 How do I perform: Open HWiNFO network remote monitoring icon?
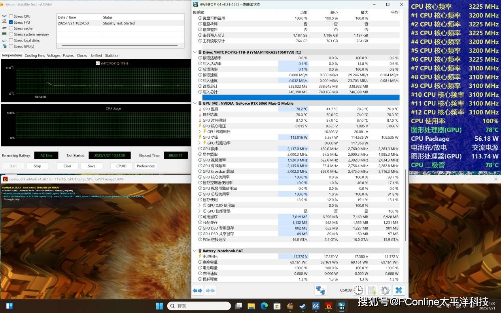320,290
